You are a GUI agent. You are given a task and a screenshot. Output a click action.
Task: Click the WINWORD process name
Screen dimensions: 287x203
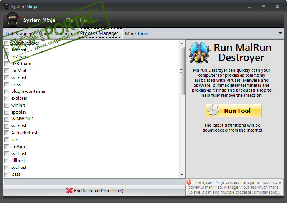click(22, 119)
